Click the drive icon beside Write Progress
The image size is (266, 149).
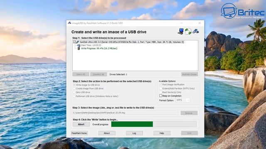(x=79, y=48)
